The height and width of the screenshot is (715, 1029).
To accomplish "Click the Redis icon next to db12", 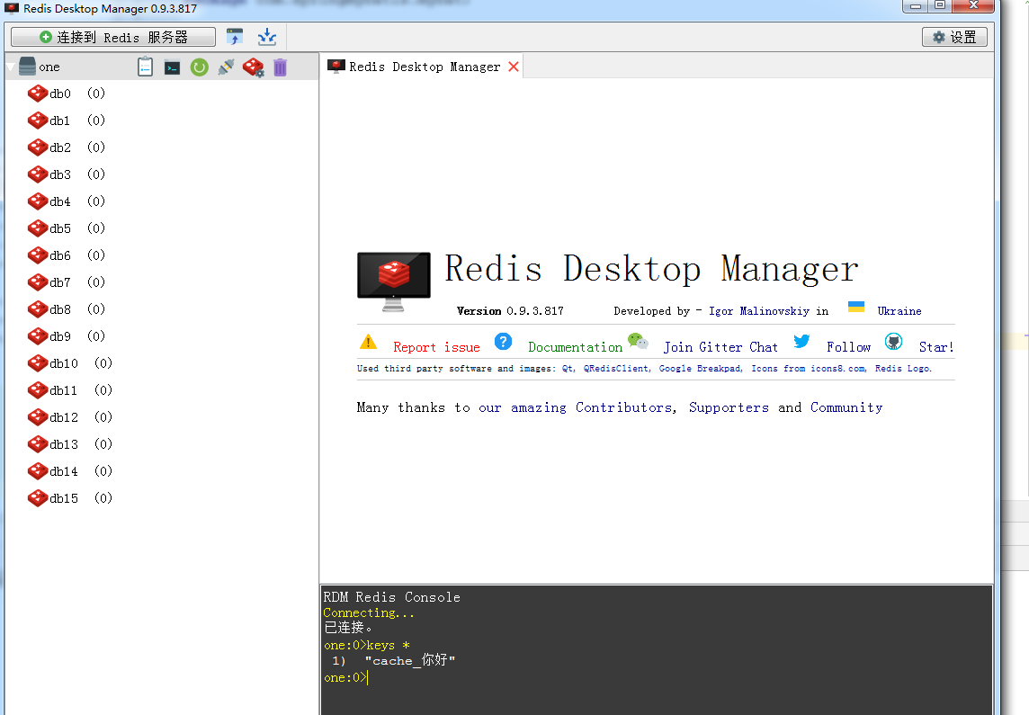I will [x=38, y=417].
